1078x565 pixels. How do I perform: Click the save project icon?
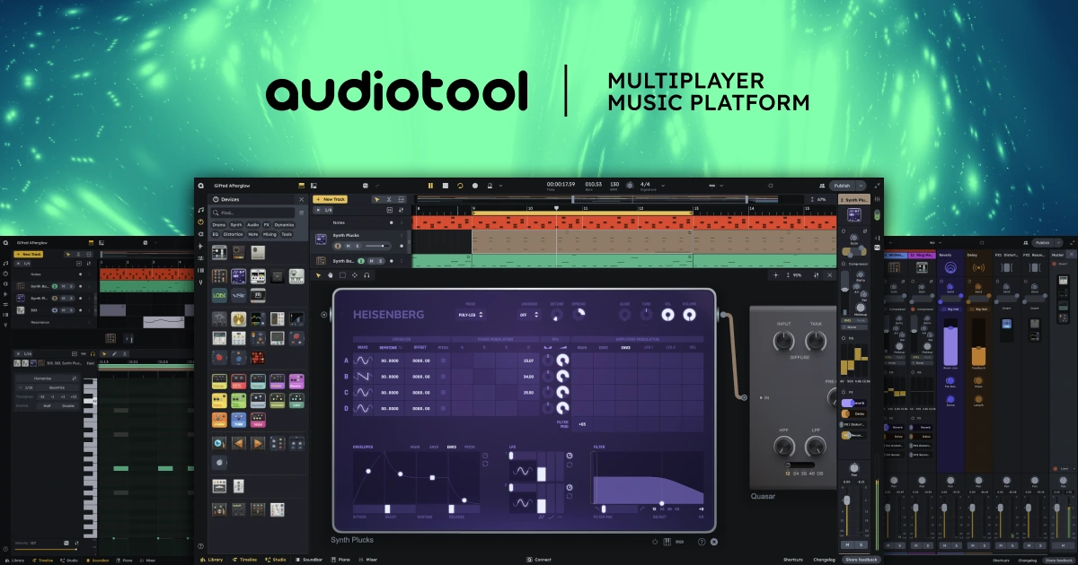(x=366, y=186)
